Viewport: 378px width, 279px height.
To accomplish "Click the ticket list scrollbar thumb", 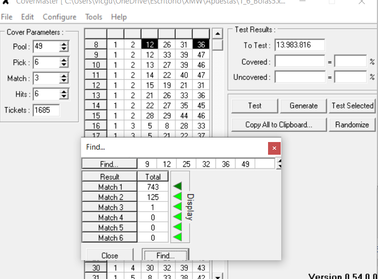I will point(217,45).
